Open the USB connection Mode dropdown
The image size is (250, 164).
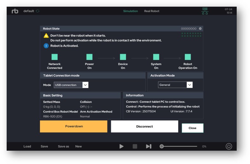[71, 85]
